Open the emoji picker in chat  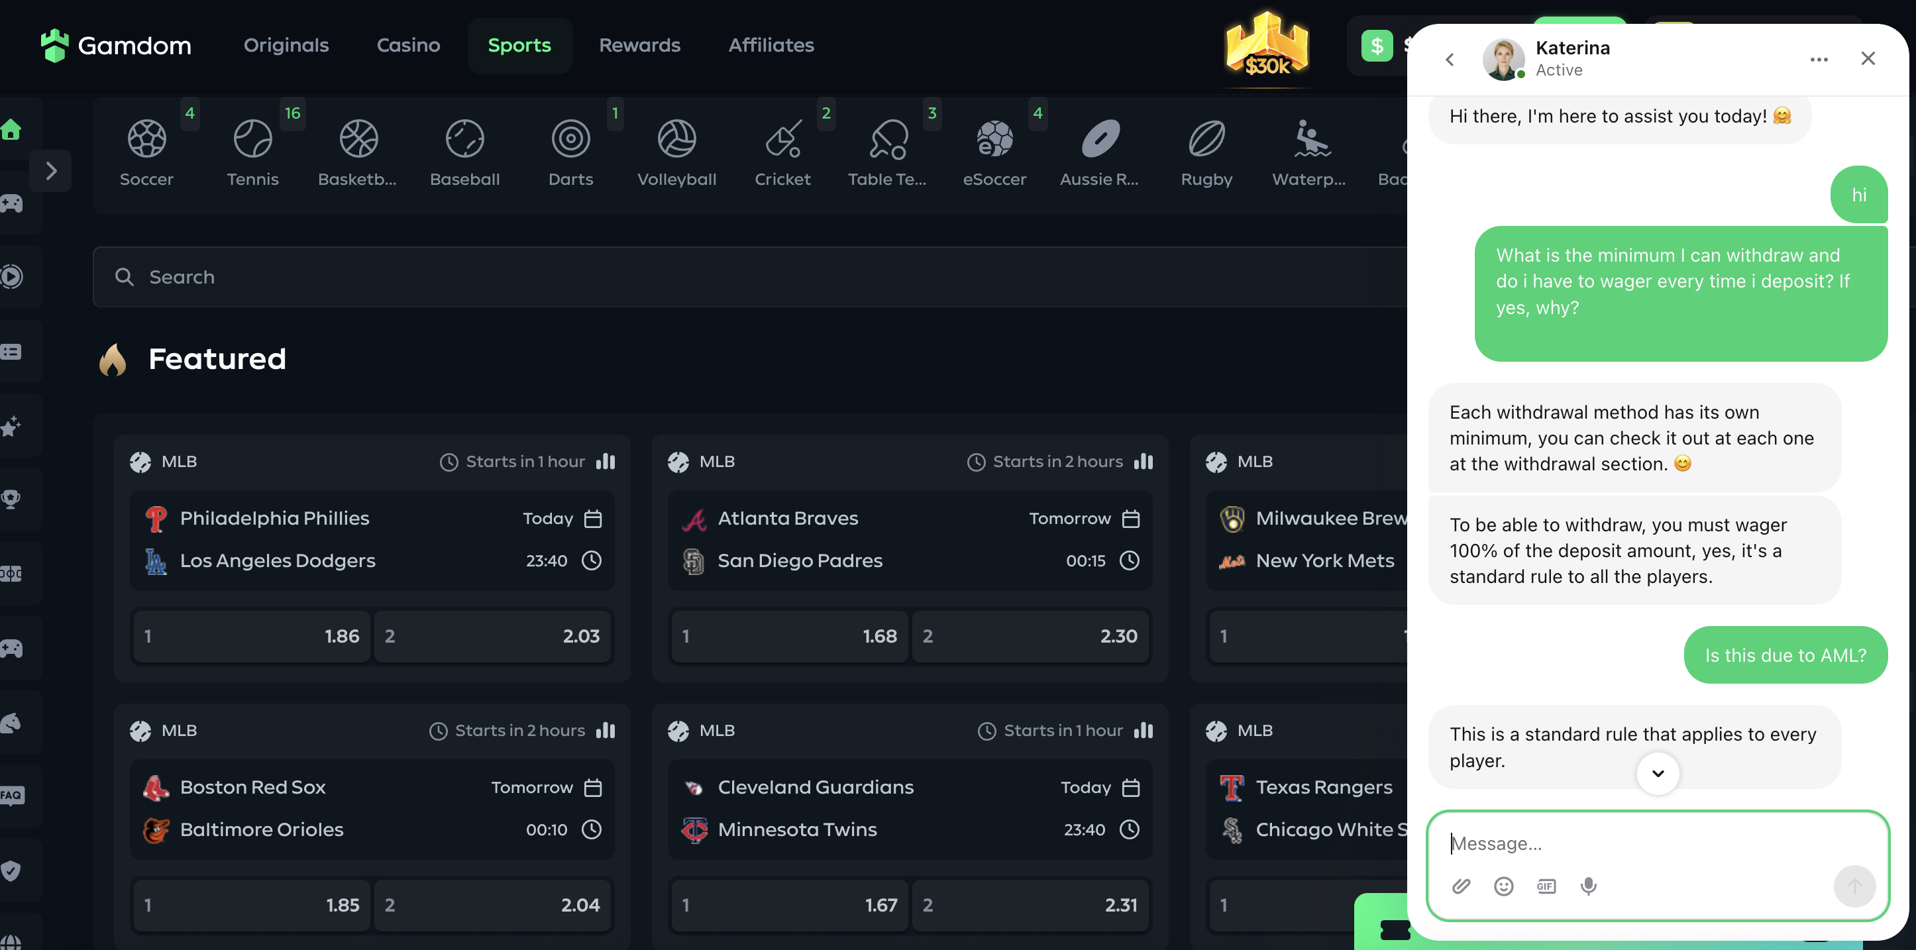1504,886
